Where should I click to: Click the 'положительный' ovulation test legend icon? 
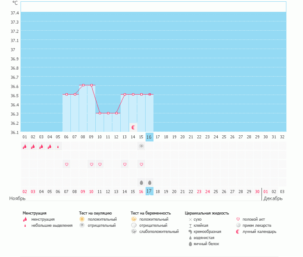point(81,219)
